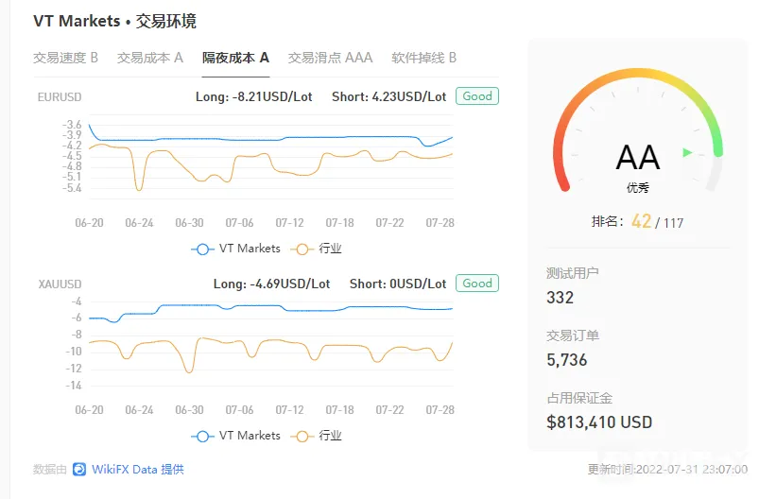The width and height of the screenshot is (759, 499).
Task: Switch to the 交易速度 B tab
Action: click(x=65, y=58)
